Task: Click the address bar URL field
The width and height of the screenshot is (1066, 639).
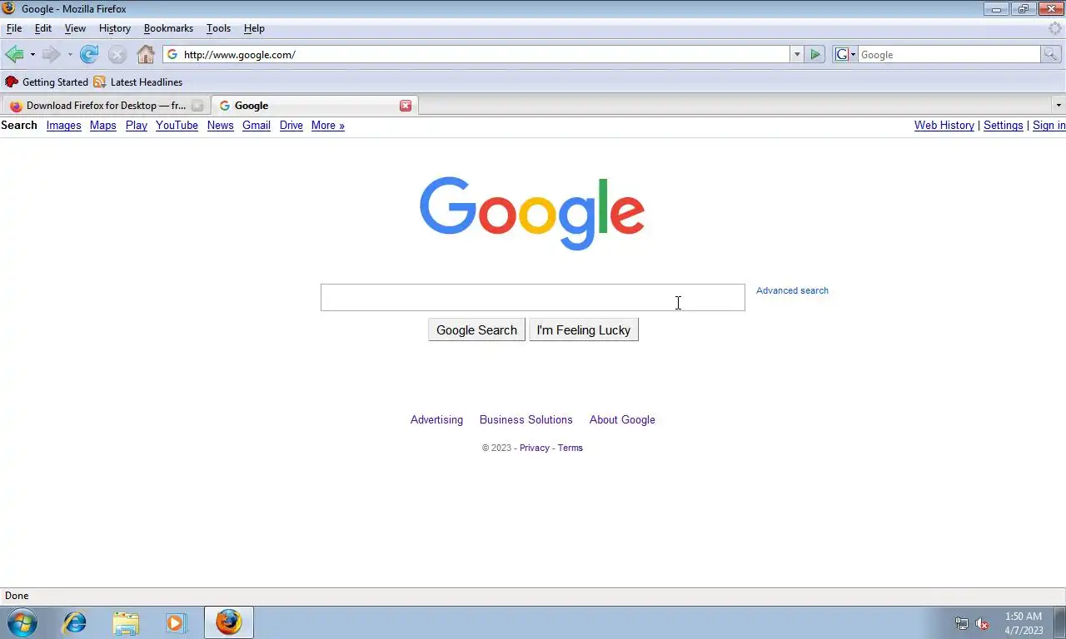Action: pos(485,55)
